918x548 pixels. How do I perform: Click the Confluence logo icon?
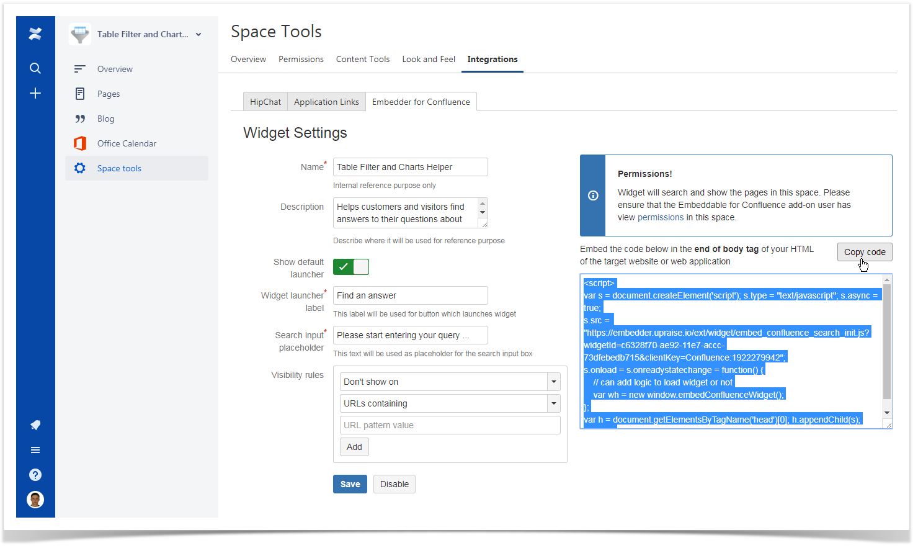click(x=35, y=34)
